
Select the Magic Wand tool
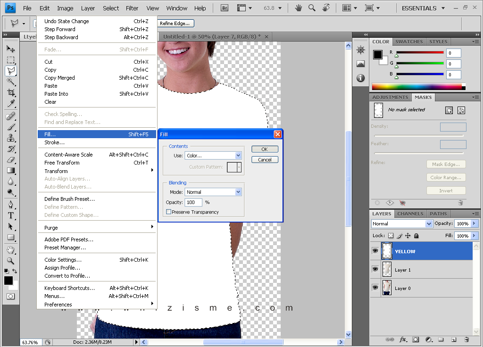click(11, 82)
